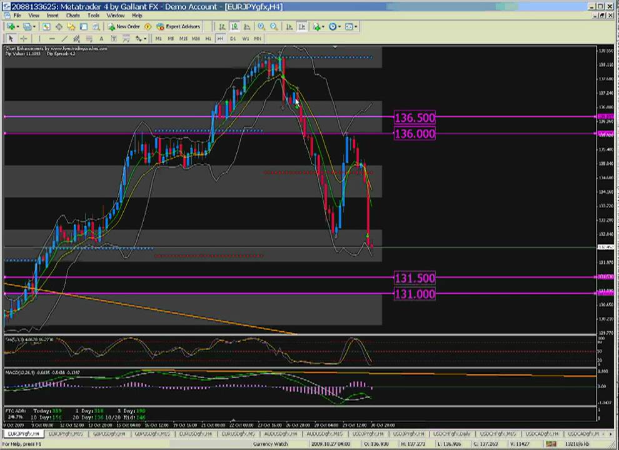Open the File menu

pyautogui.click(x=18, y=16)
